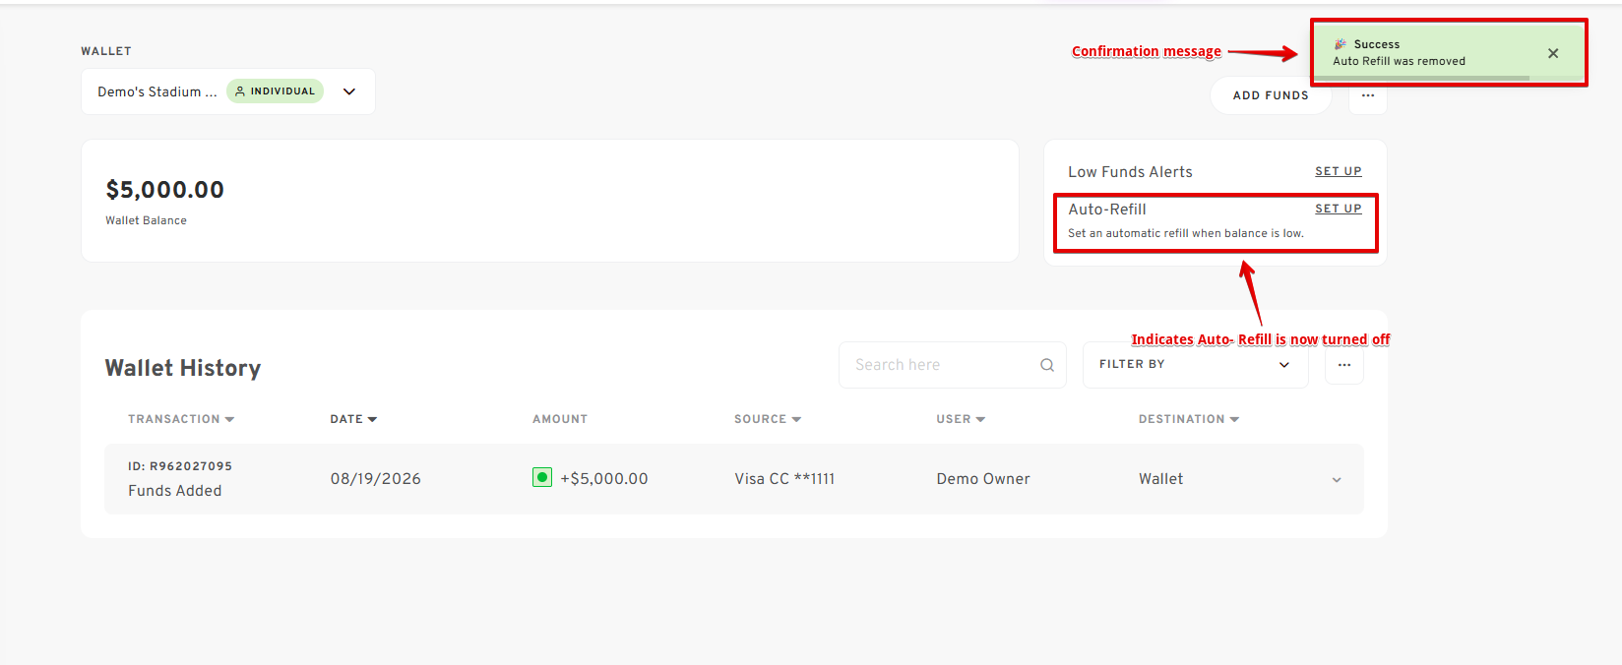This screenshot has width=1622, height=665.
Task: Click the search magnifier icon
Action: coord(1047,365)
